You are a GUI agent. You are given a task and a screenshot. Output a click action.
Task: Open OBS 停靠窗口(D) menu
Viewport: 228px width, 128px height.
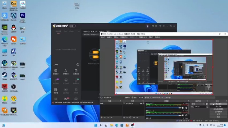[x=124, y=37]
